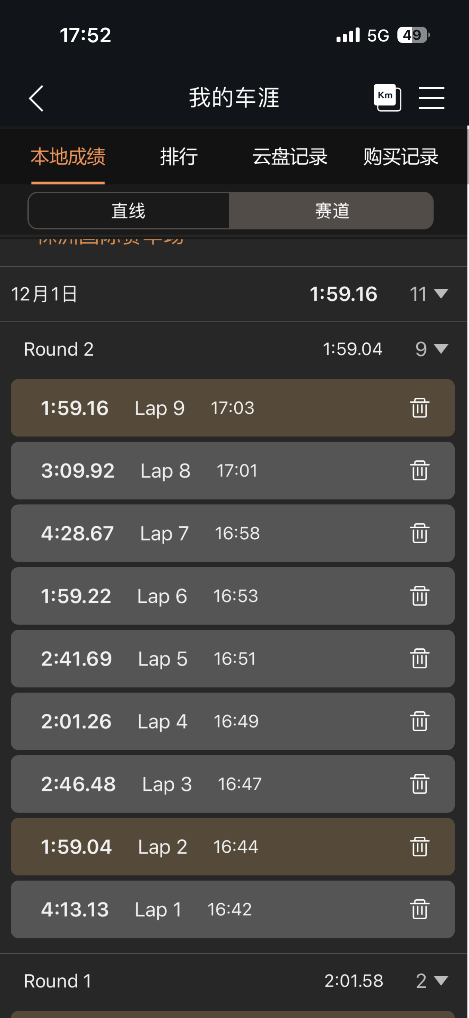Go to 购买记录 tab
Image resolution: width=469 pixels, height=1018 pixels.
[401, 157]
